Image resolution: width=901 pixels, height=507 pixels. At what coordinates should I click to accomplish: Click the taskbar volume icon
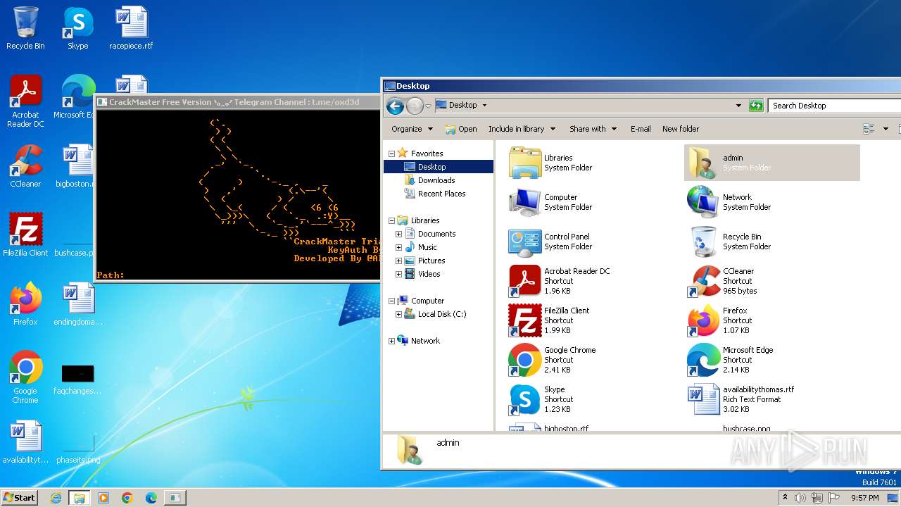(x=800, y=498)
